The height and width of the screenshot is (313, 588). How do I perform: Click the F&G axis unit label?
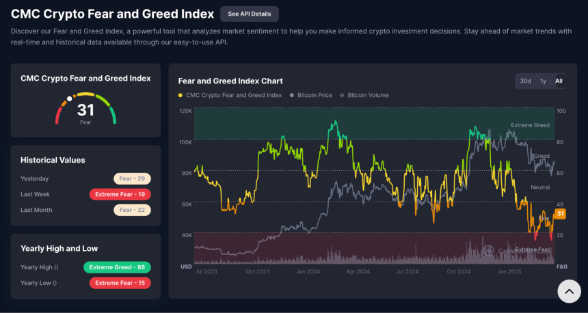(x=562, y=267)
